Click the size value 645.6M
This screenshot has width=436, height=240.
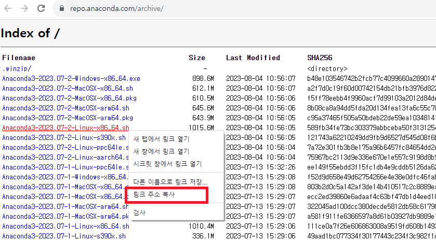tap(203, 108)
